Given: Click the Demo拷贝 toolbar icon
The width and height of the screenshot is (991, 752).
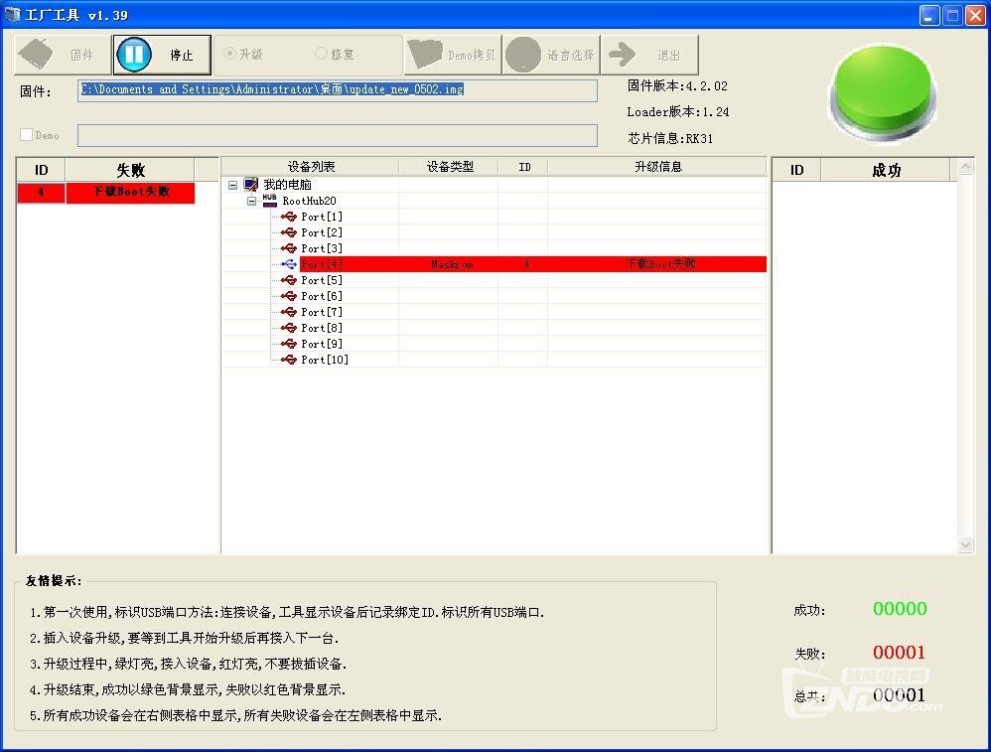Looking at the screenshot, I should click(x=425, y=55).
